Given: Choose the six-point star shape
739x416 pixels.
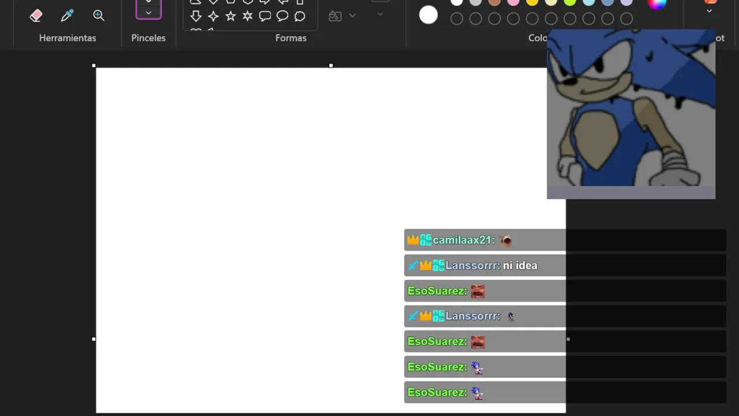Looking at the screenshot, I should pyautogui.click(x=248, y=16).
